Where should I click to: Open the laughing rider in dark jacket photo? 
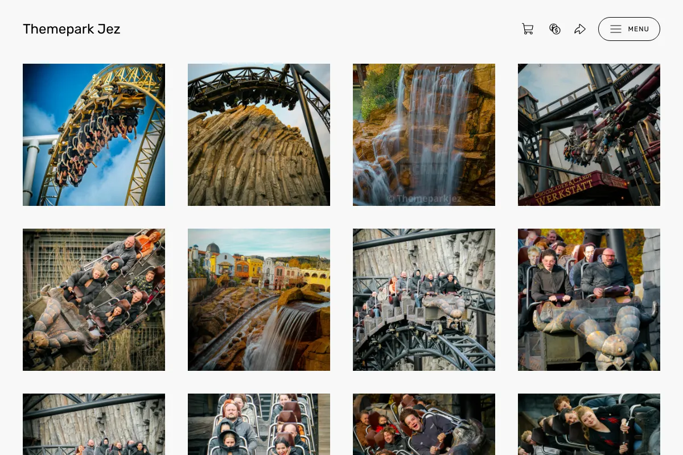(424, 424)
